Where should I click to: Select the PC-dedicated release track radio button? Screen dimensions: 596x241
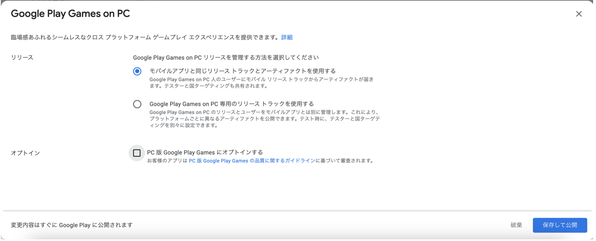click(x=137, y=104)
